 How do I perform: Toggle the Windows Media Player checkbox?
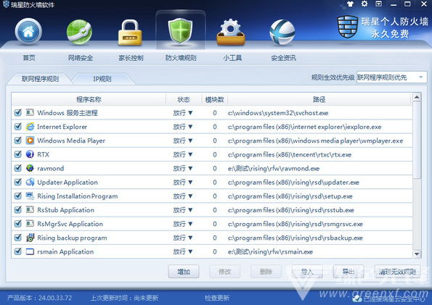(x=18, y=141)
